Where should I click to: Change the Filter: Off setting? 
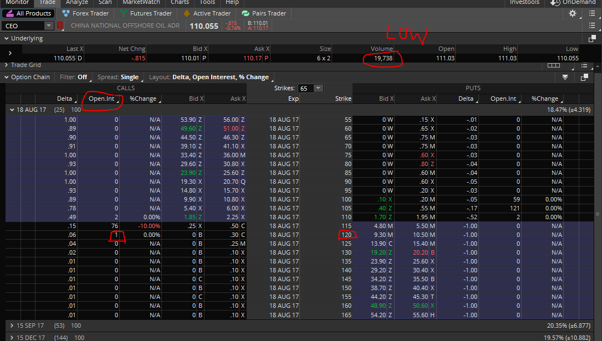click(73, 77)
